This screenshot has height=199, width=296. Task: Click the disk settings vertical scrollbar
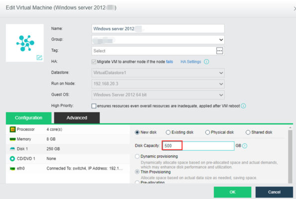[291, 156]
